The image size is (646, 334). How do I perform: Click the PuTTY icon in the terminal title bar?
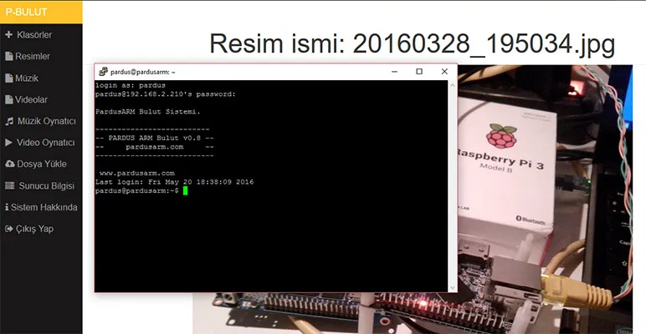click(x=102, y=72)
